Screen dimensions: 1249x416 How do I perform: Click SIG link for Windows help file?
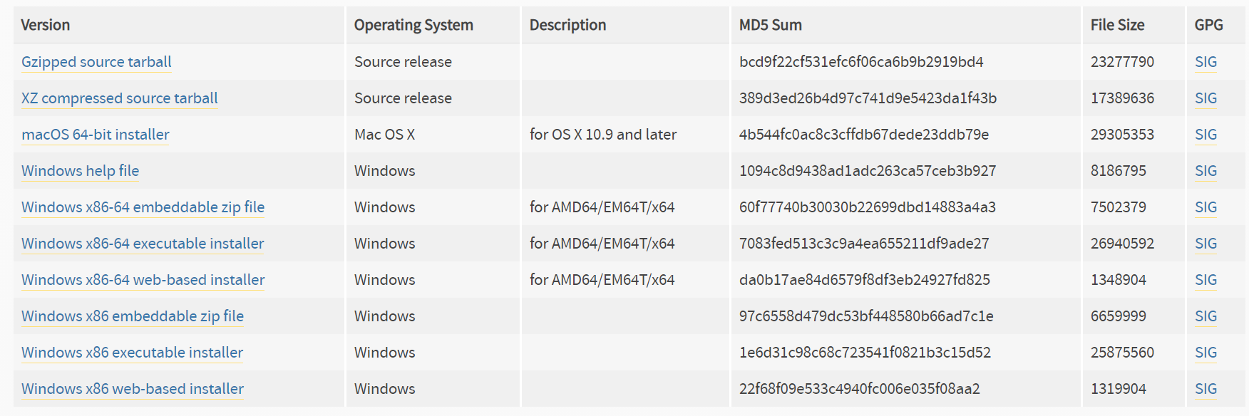pyautogui.click(x=1206, y=171)
